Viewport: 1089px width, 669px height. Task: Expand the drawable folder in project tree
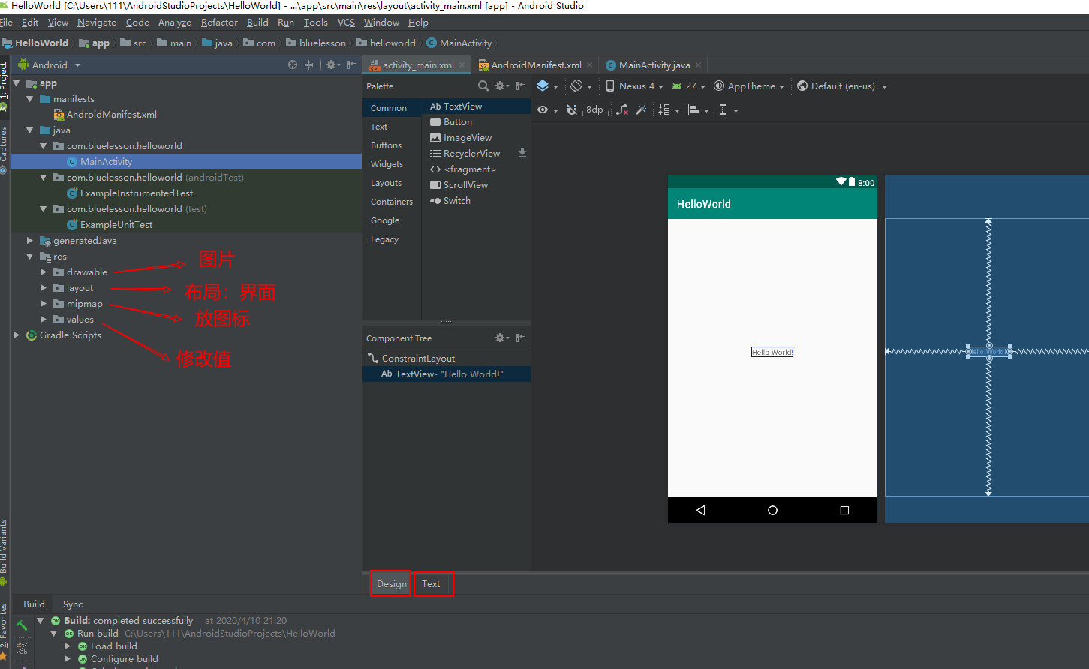coord(44,272)
